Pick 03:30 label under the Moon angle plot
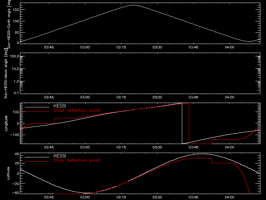 pos(157,97)
